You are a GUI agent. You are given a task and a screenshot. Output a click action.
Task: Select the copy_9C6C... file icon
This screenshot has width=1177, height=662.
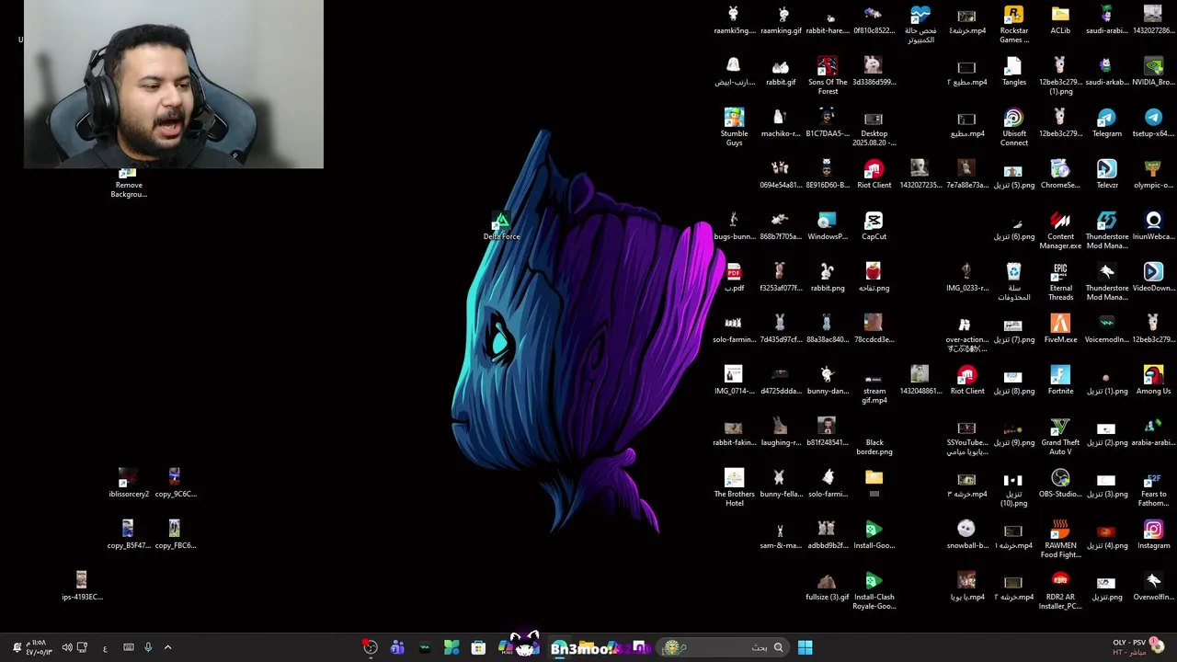click(x=175, y=484)
